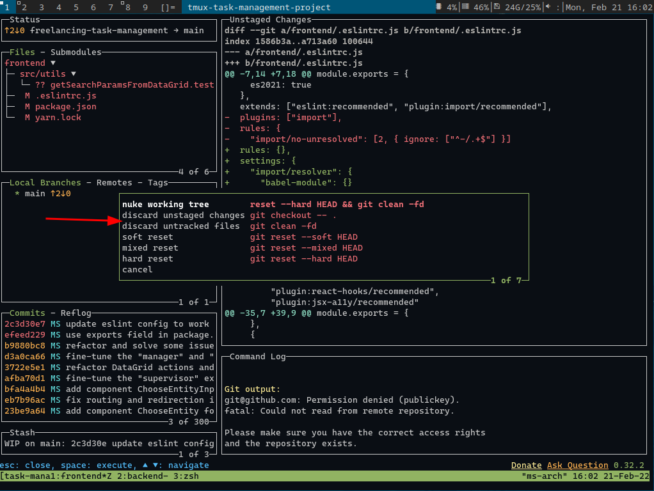Select commit efeed229 use exports field
Image resolution: width=654 pixels, height=491 pixels.
tap(109, 335)
